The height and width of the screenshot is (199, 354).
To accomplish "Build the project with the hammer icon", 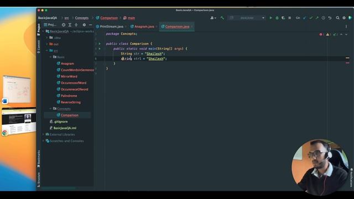I will [222, 18].
